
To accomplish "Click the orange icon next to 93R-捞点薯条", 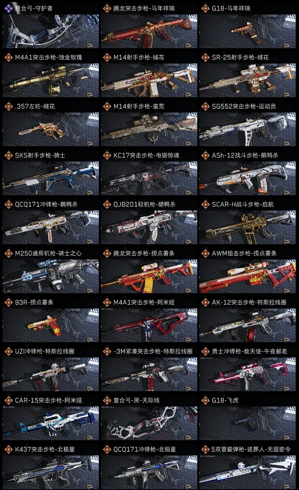I will click(8, 302).
